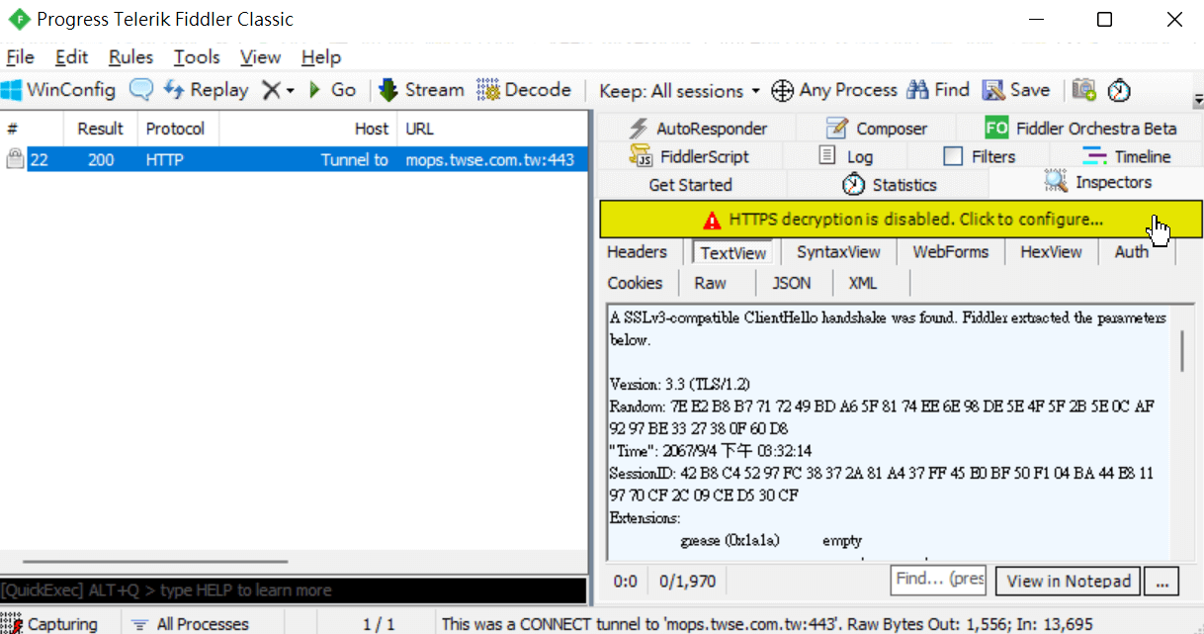The height and width of the screenshot is (634, 1204).
Task: Open the Tools menu
Action: tap(197, 57)
